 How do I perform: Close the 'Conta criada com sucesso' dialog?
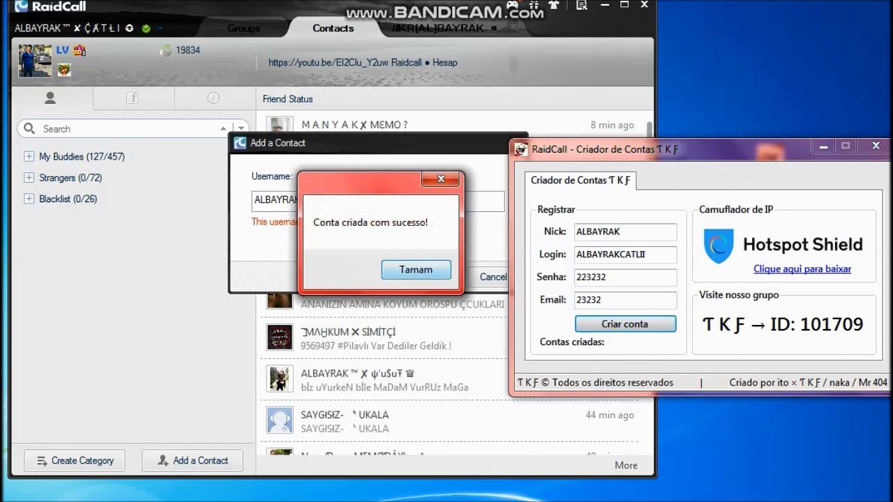(441, 179)
